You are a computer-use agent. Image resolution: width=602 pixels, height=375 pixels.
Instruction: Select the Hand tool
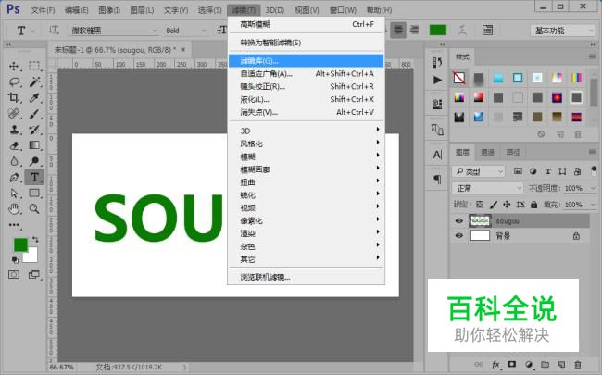pyautogui.click(x=14, y=209)
